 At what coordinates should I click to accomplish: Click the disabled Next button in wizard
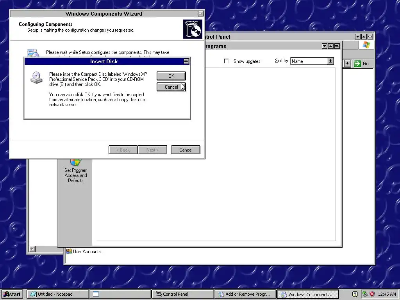[x=153, y=150]
